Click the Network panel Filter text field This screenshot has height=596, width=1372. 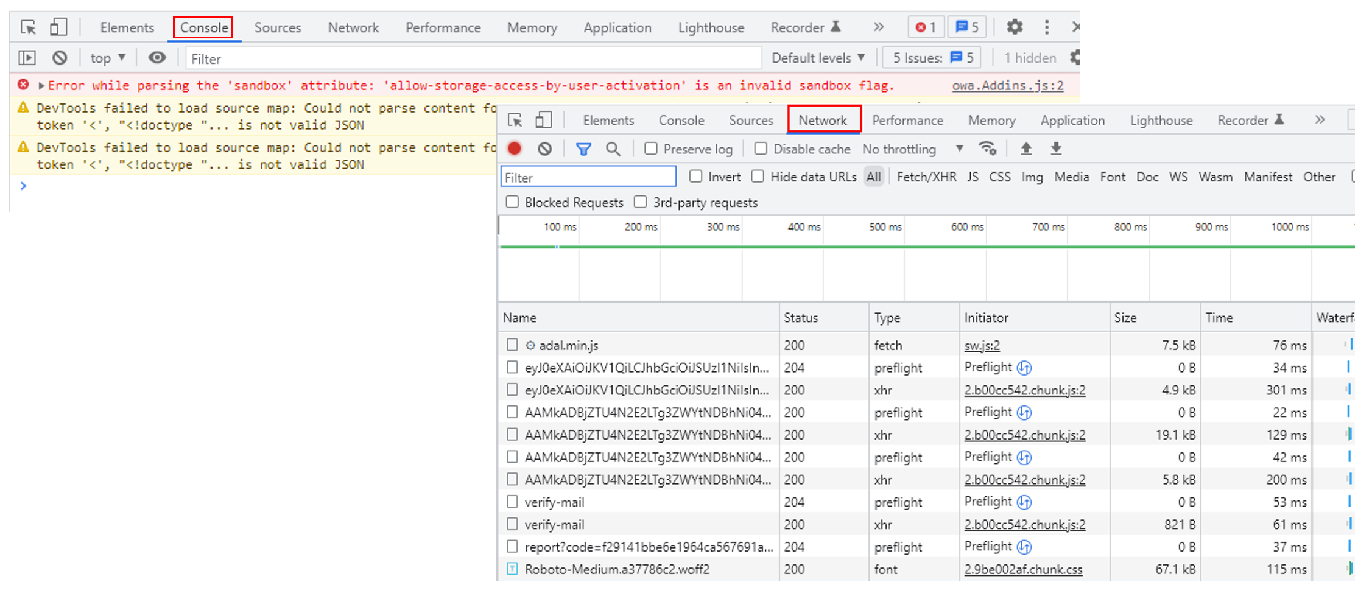tap(588, 177)
